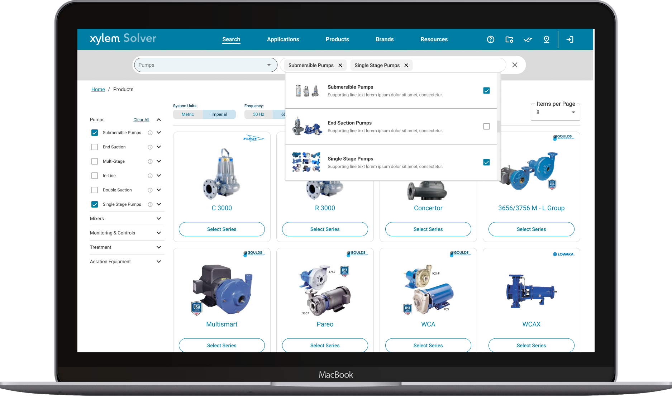This screenshot has height=404, width=672.
Task: Click the compare checkmarks icon in header
Action: click(528, 39)
